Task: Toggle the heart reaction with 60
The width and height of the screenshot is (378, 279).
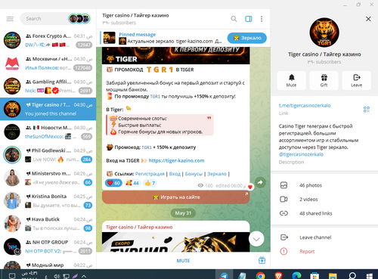Action: pos(113,183)
